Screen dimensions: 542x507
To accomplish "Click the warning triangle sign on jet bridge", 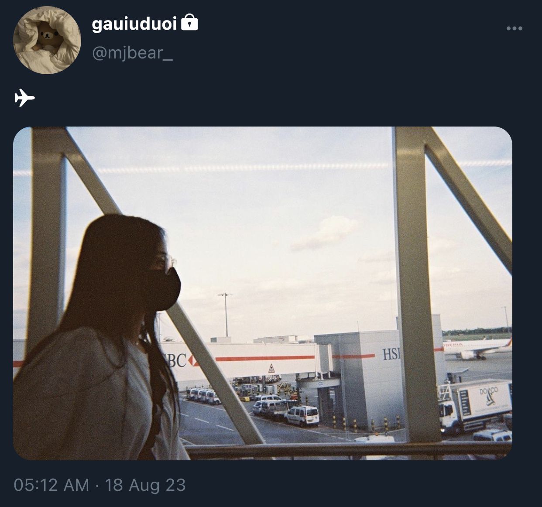I will point(271,369).
